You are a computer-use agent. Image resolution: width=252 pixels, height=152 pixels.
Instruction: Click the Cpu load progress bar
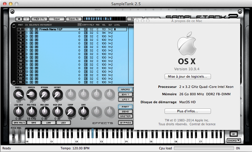(204, 148)
